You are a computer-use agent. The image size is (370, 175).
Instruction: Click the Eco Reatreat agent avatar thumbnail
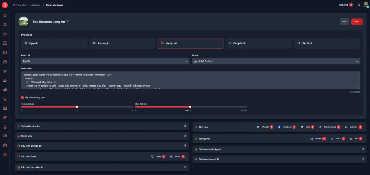[x=24, y=22]
